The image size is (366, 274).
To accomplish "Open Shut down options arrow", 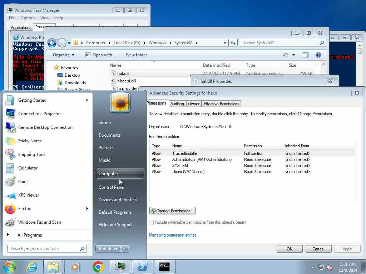I will point(125,249).
